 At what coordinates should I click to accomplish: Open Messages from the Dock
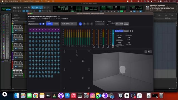click(x=29, y=96)
